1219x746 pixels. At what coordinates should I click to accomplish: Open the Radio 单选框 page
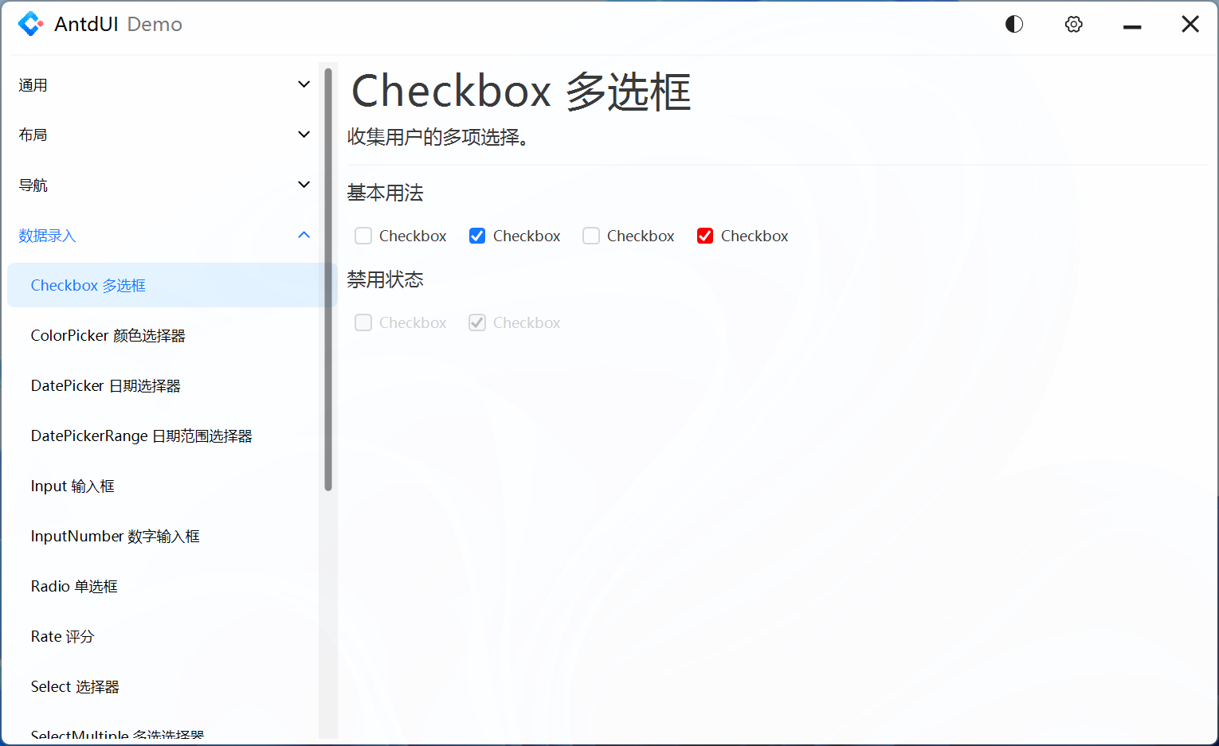[74, 586]
